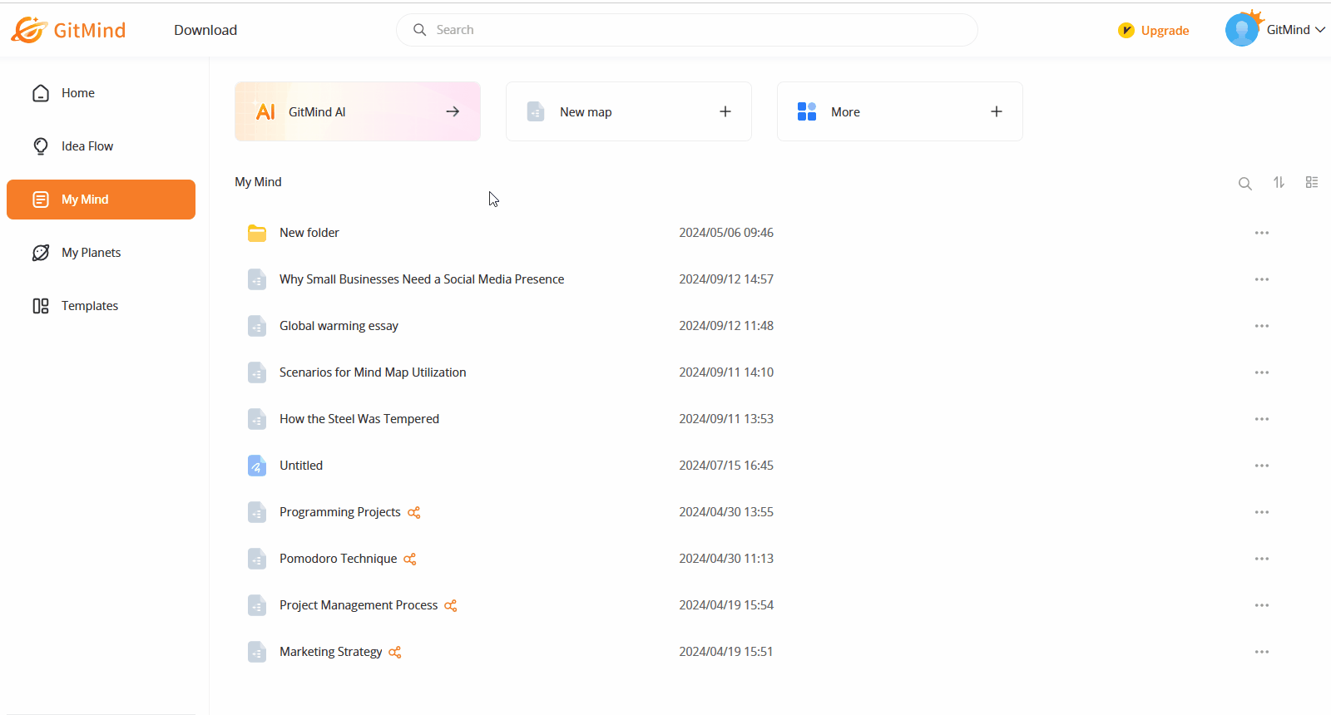
Task: Click the user avatar icon
Action: (x=1242, y=30)
